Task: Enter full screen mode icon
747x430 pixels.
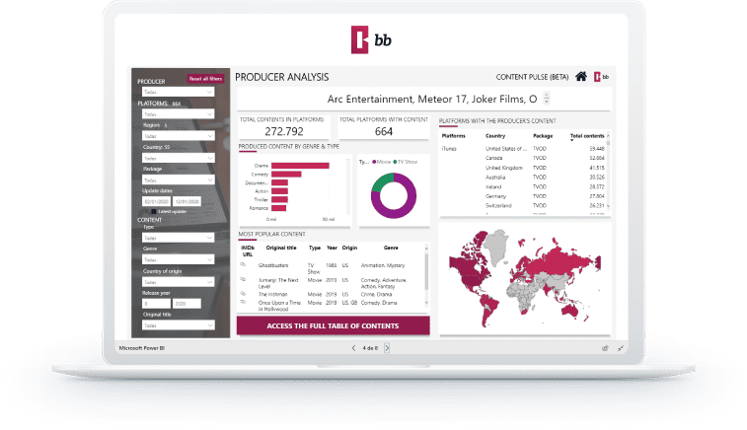Action: coord(621,348)
